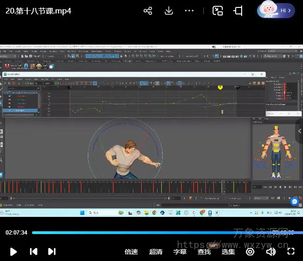Click the blue chat bubble icon
The width and height of the screenshot is (303, 261).
[294, 202]
